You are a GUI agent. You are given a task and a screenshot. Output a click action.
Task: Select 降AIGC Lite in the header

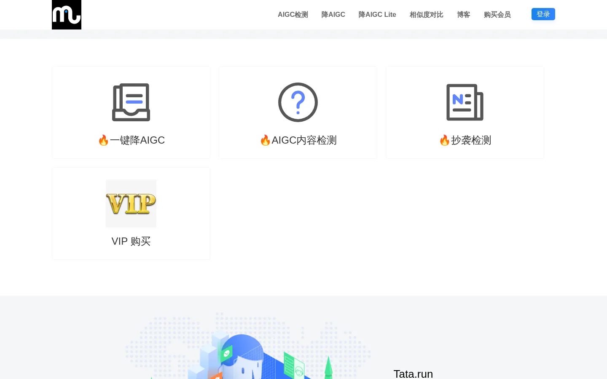point(377,15)
